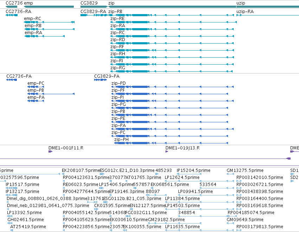Screen dimensions: 299x232
Task: Select protein zip-PA
Action: point(119,125)
